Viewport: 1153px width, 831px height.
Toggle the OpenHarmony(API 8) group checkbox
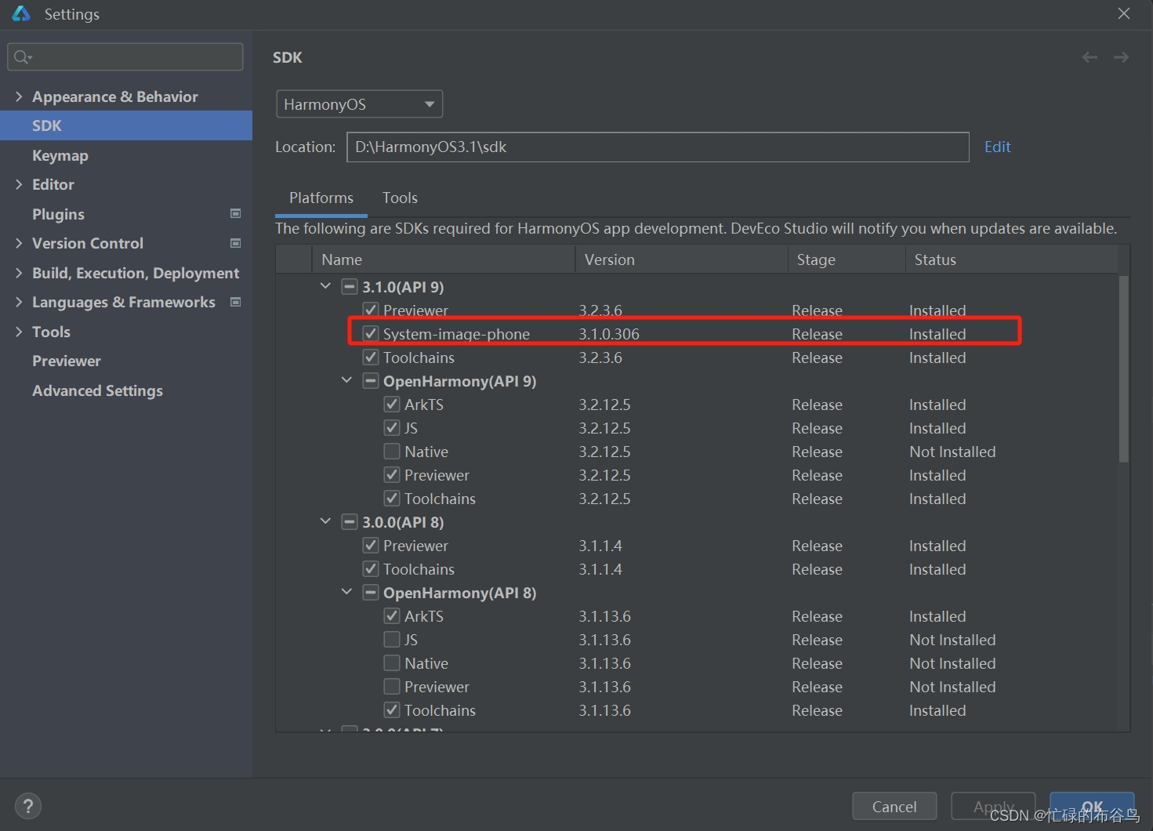371,593
